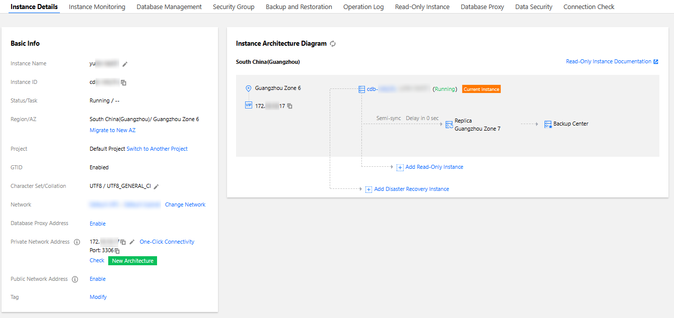
Task: Click the info icon beside Public Network Address
Action: click(x=75, y=279)
